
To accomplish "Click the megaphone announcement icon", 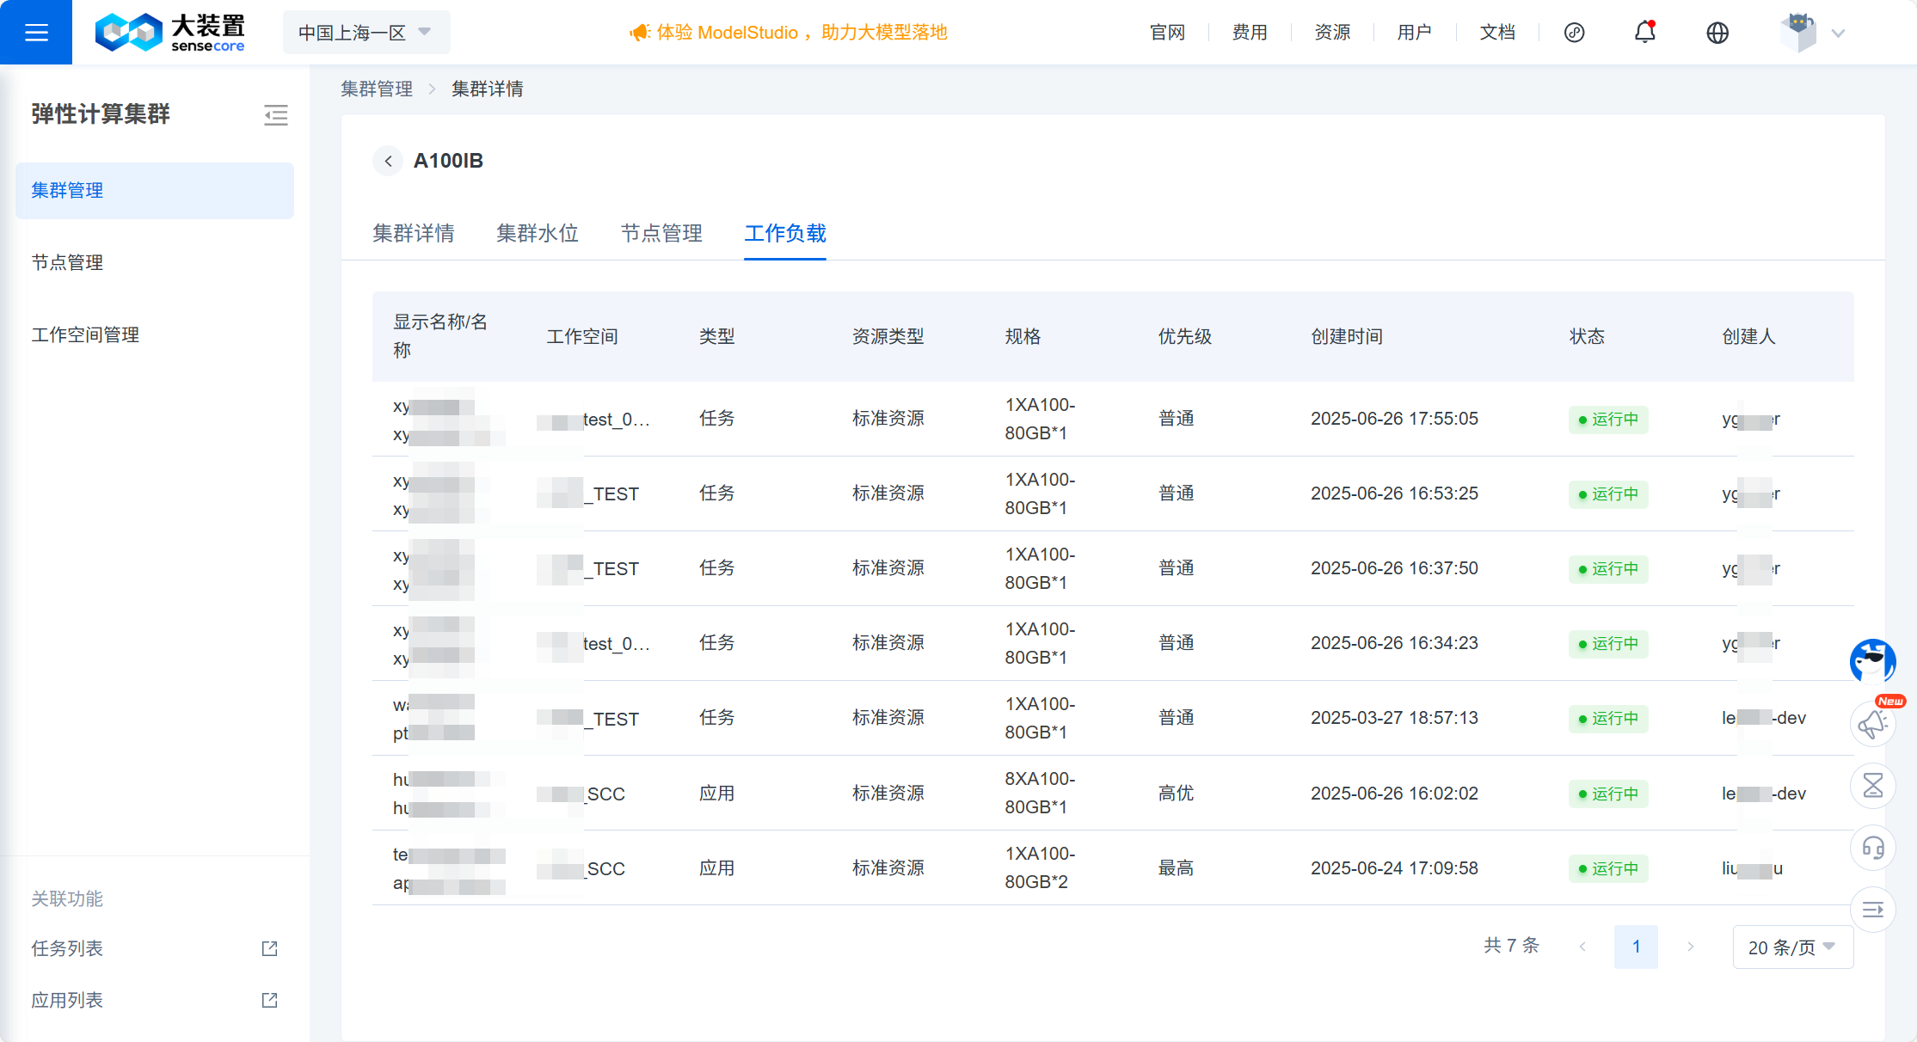I will pyautogui.click(x=1872, y=724).
